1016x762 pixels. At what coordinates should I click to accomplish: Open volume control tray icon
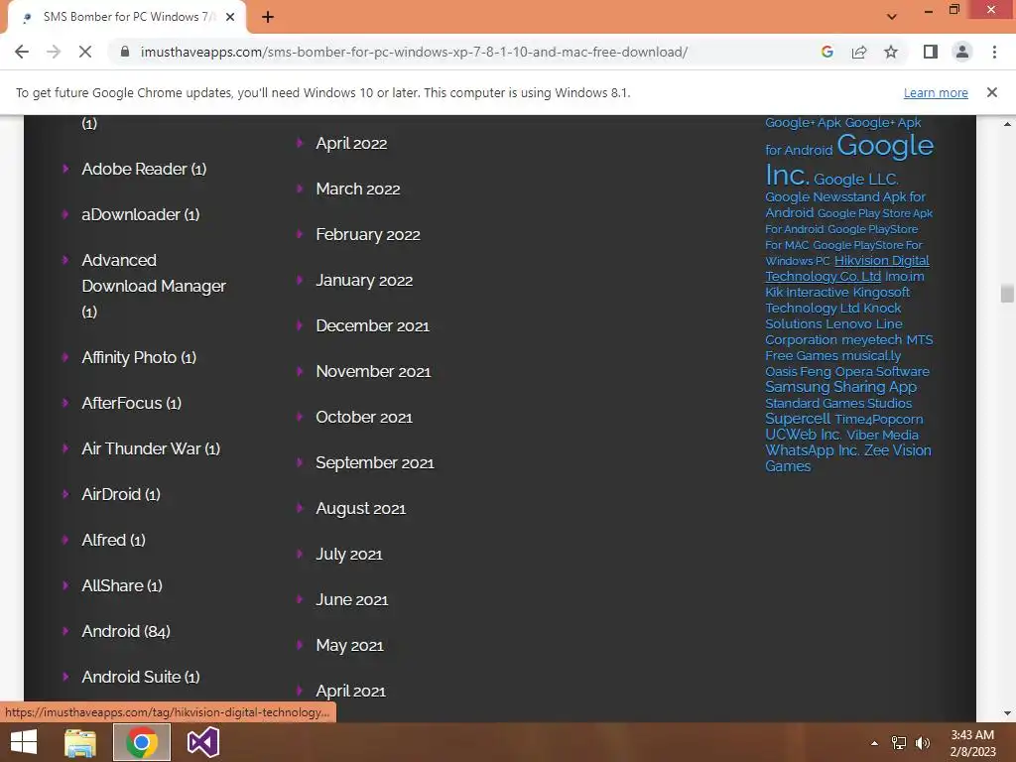click(923, 743)
